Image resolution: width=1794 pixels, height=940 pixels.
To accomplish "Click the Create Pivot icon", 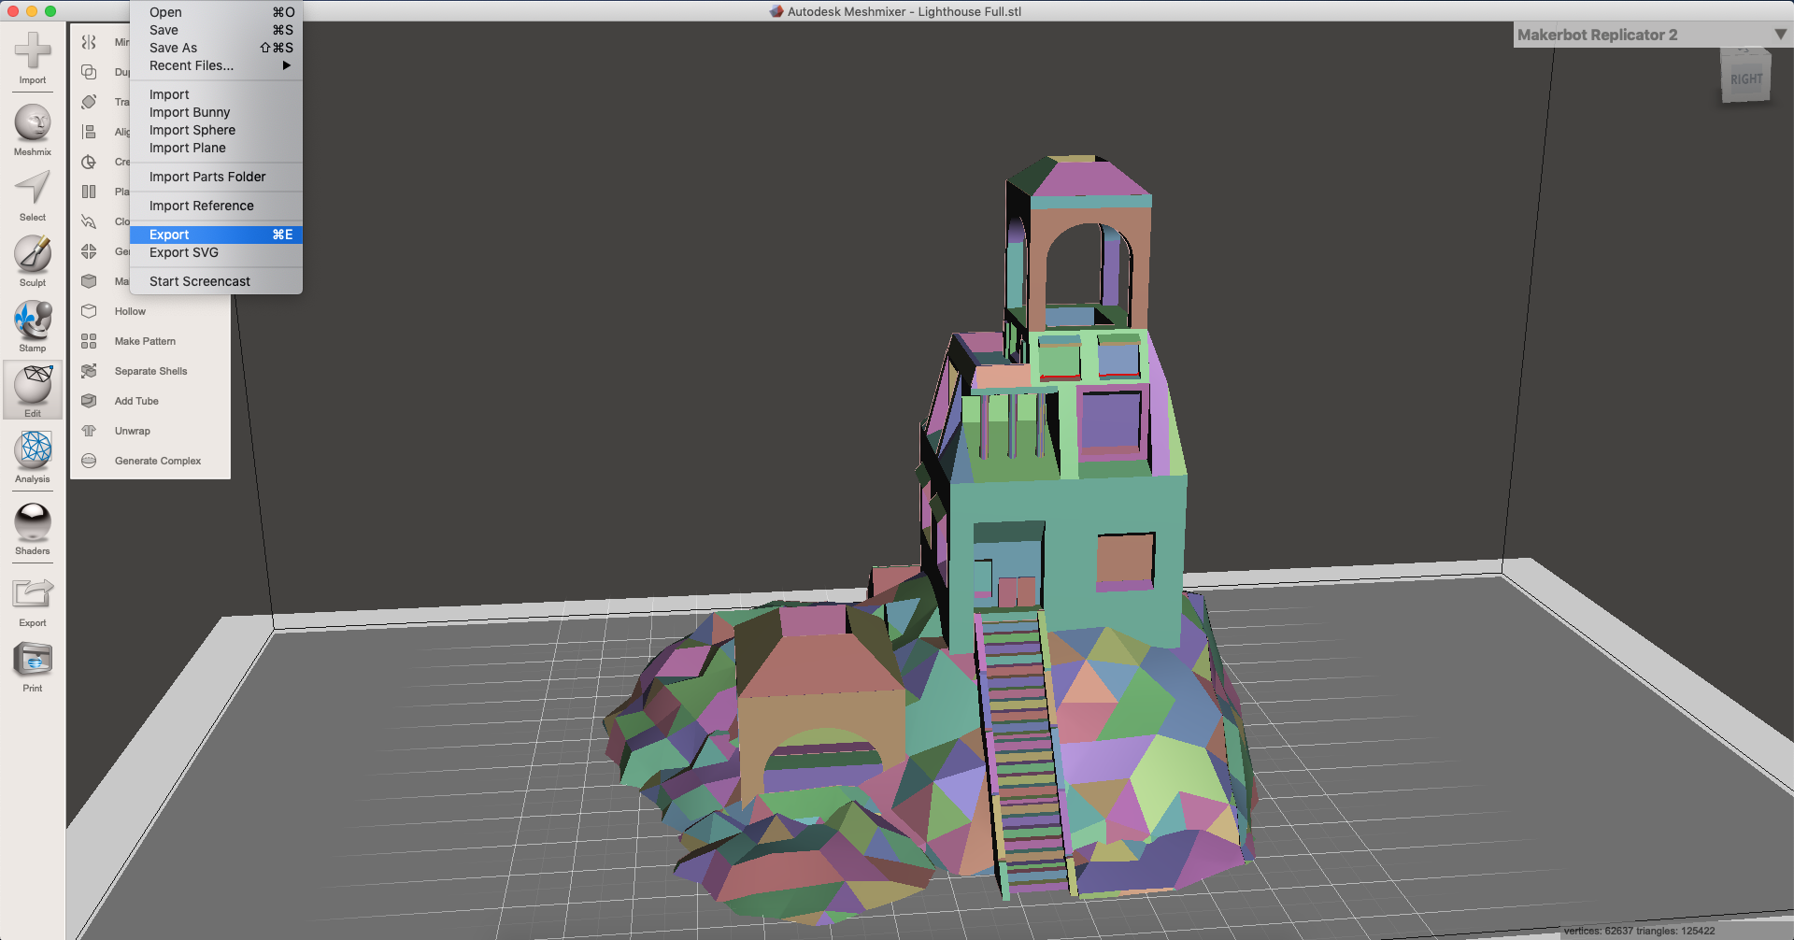I will pos(89,162).
